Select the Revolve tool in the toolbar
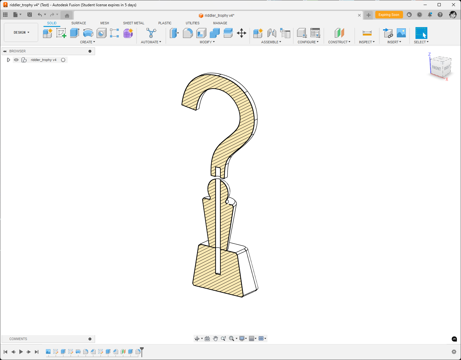The width and height of the screenshot is (461, 360). [x=88, y=33]
